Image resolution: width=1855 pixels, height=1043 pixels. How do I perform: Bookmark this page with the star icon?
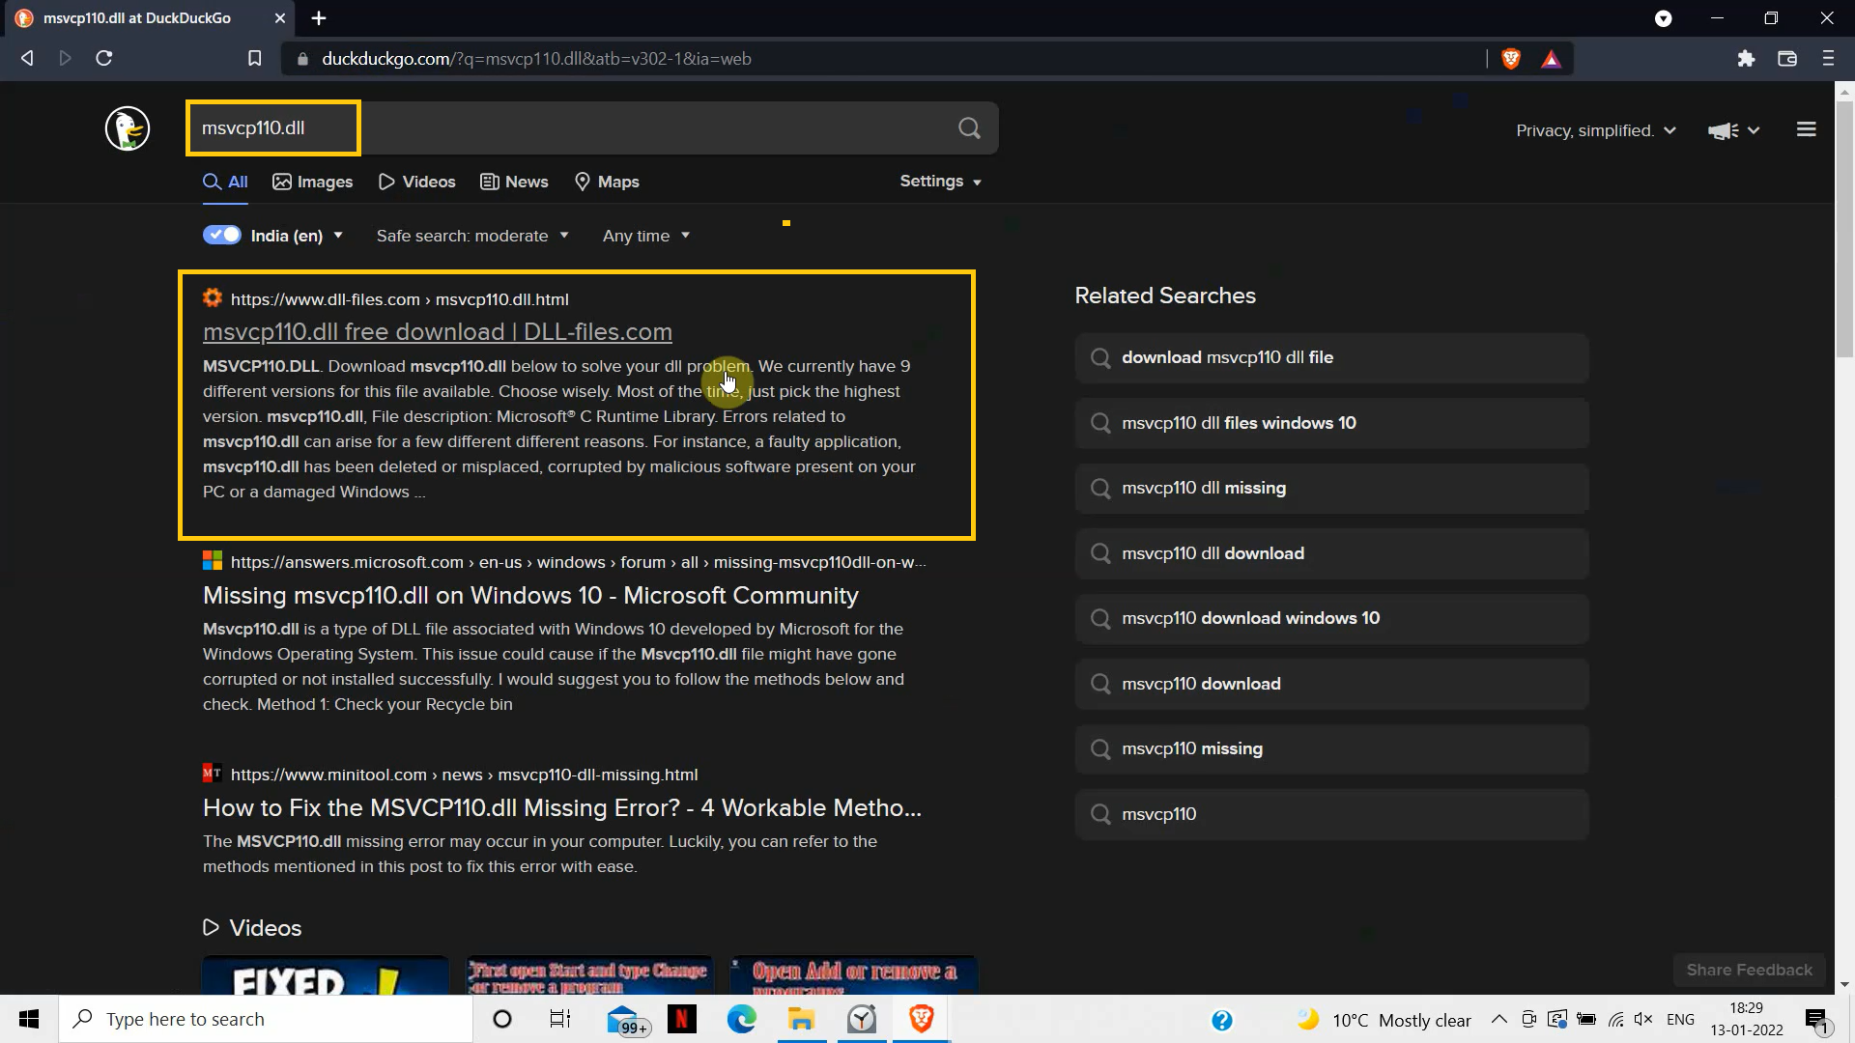click(254, 58)
